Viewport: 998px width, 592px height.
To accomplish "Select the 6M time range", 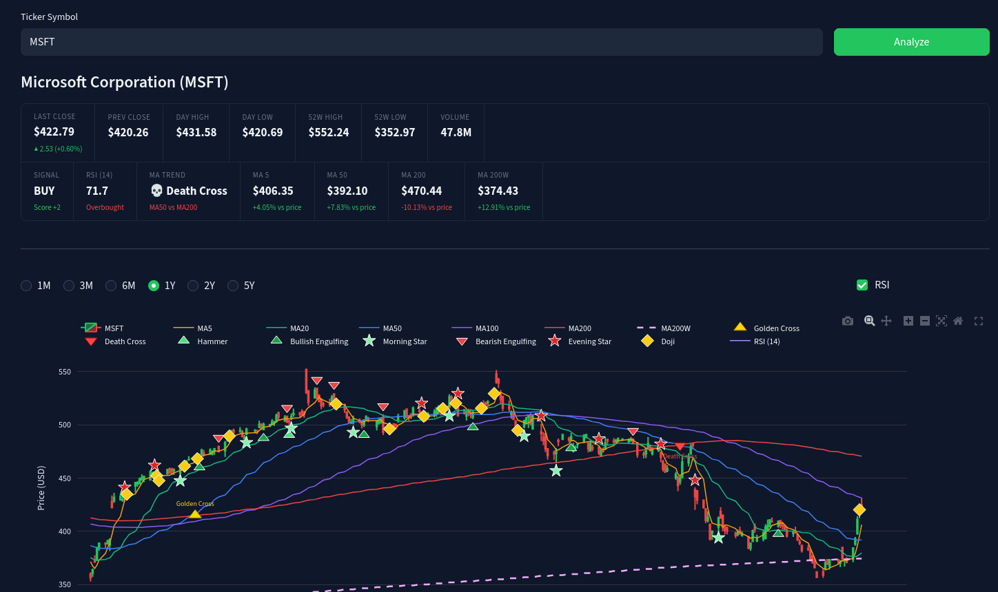I will click(120, 285).
